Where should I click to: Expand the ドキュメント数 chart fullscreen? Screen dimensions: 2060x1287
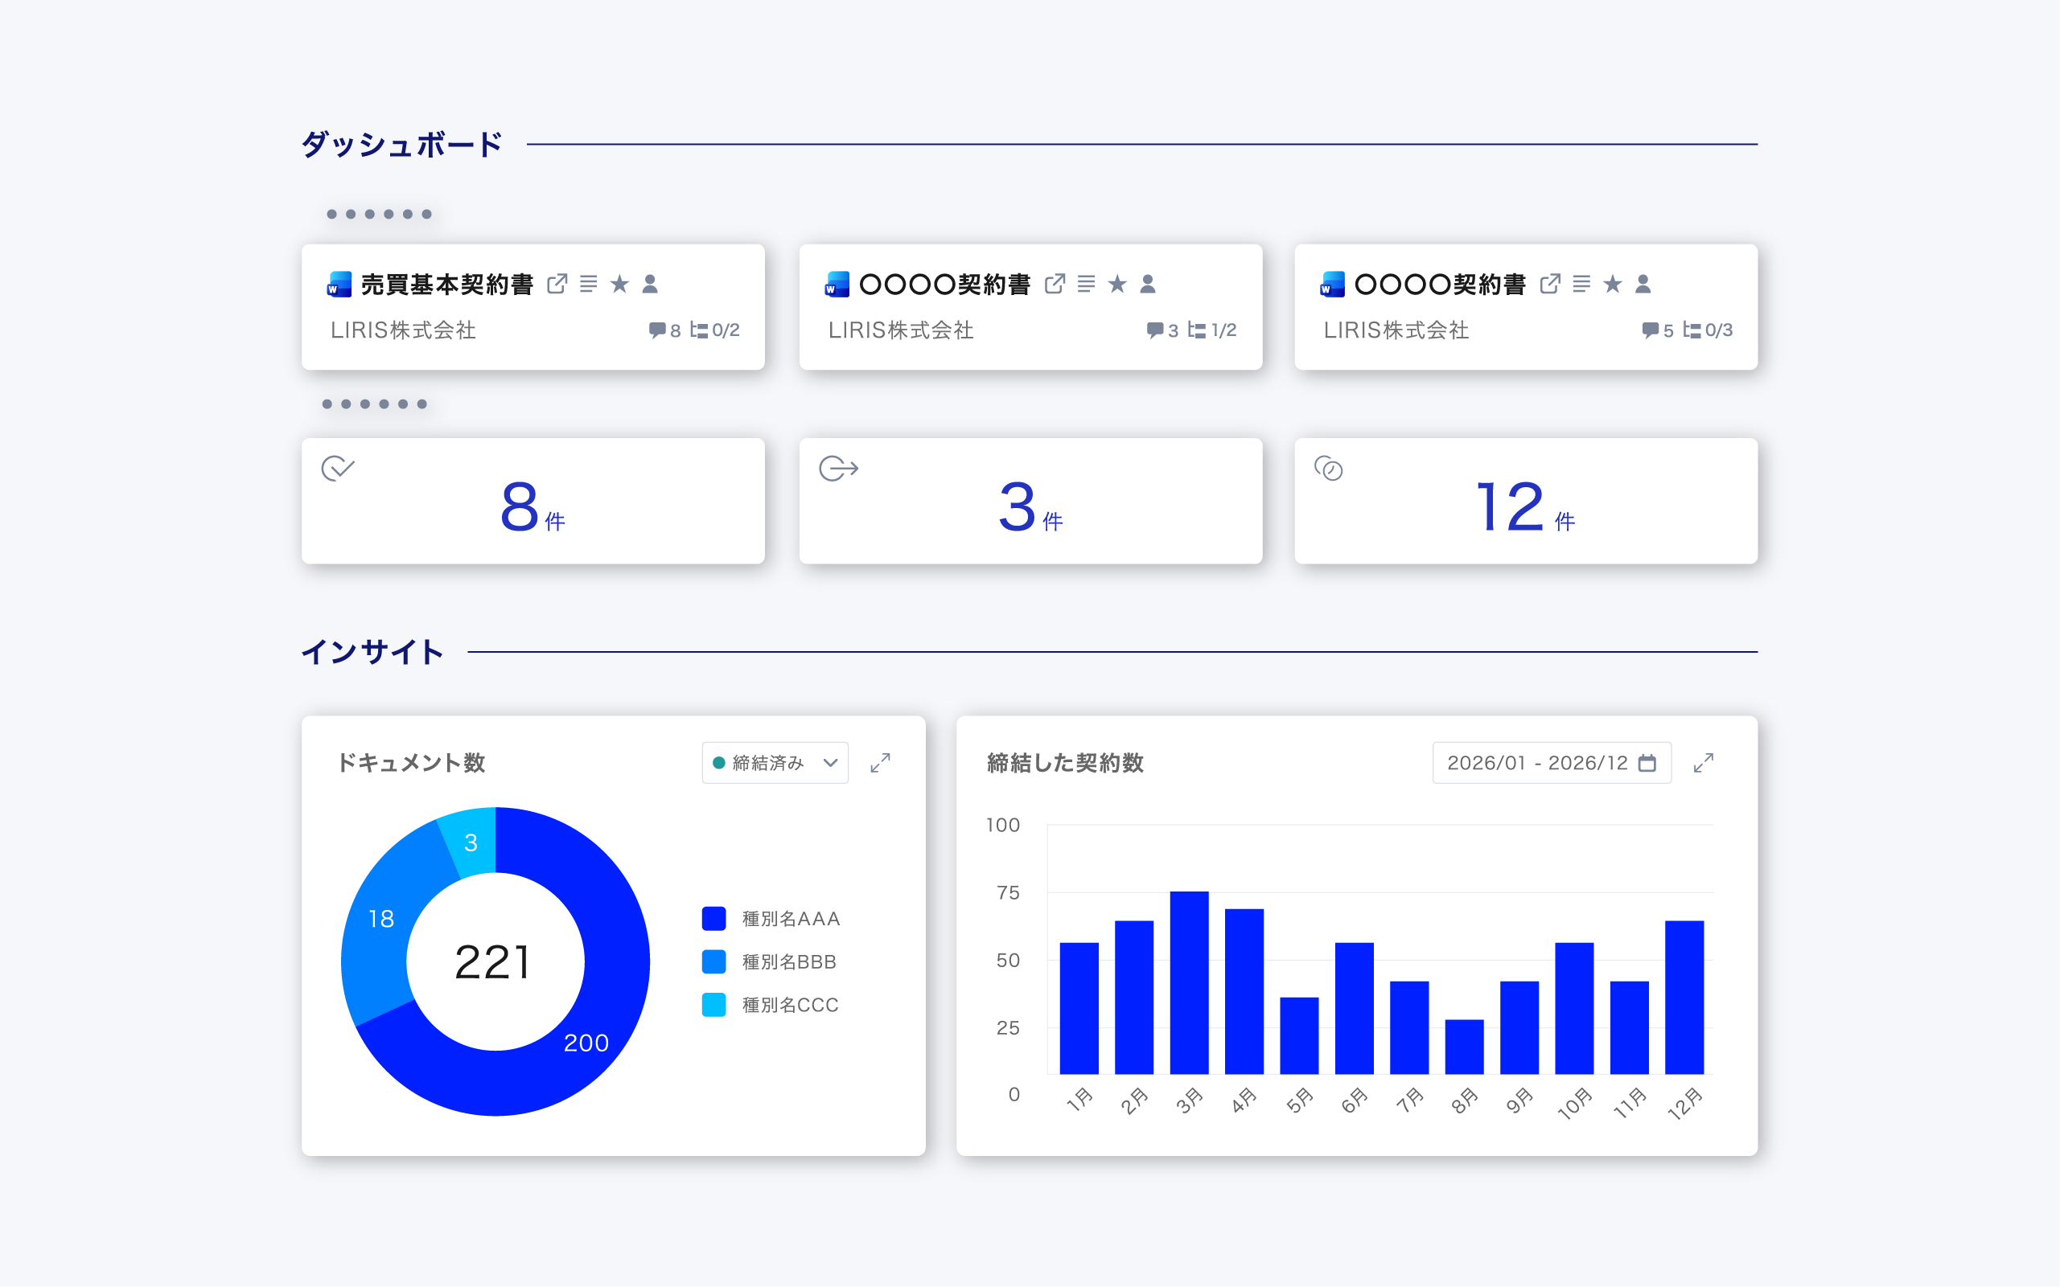(881, 763)
